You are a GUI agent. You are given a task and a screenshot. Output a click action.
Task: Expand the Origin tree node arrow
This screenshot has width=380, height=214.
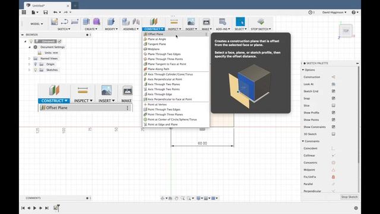[x=29, y=64]
